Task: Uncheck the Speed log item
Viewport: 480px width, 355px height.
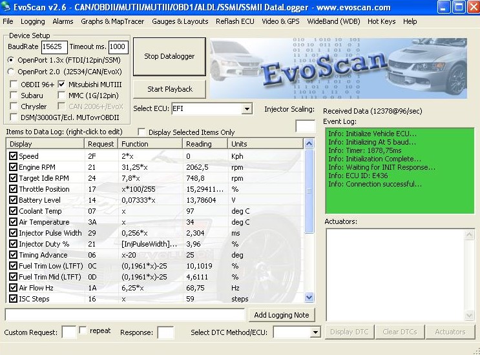Action: [13, 156]
